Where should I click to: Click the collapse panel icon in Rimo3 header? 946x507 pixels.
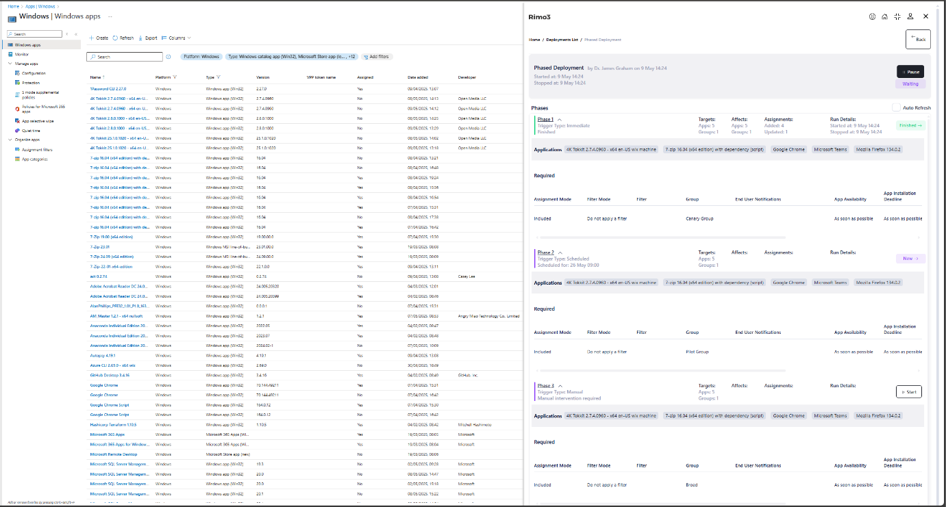pos(897,16)
